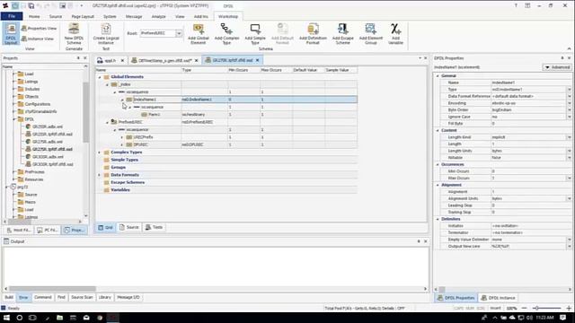Select the PrefixedUREC element row
Screen dimensions: 575x323
point(226,122)
